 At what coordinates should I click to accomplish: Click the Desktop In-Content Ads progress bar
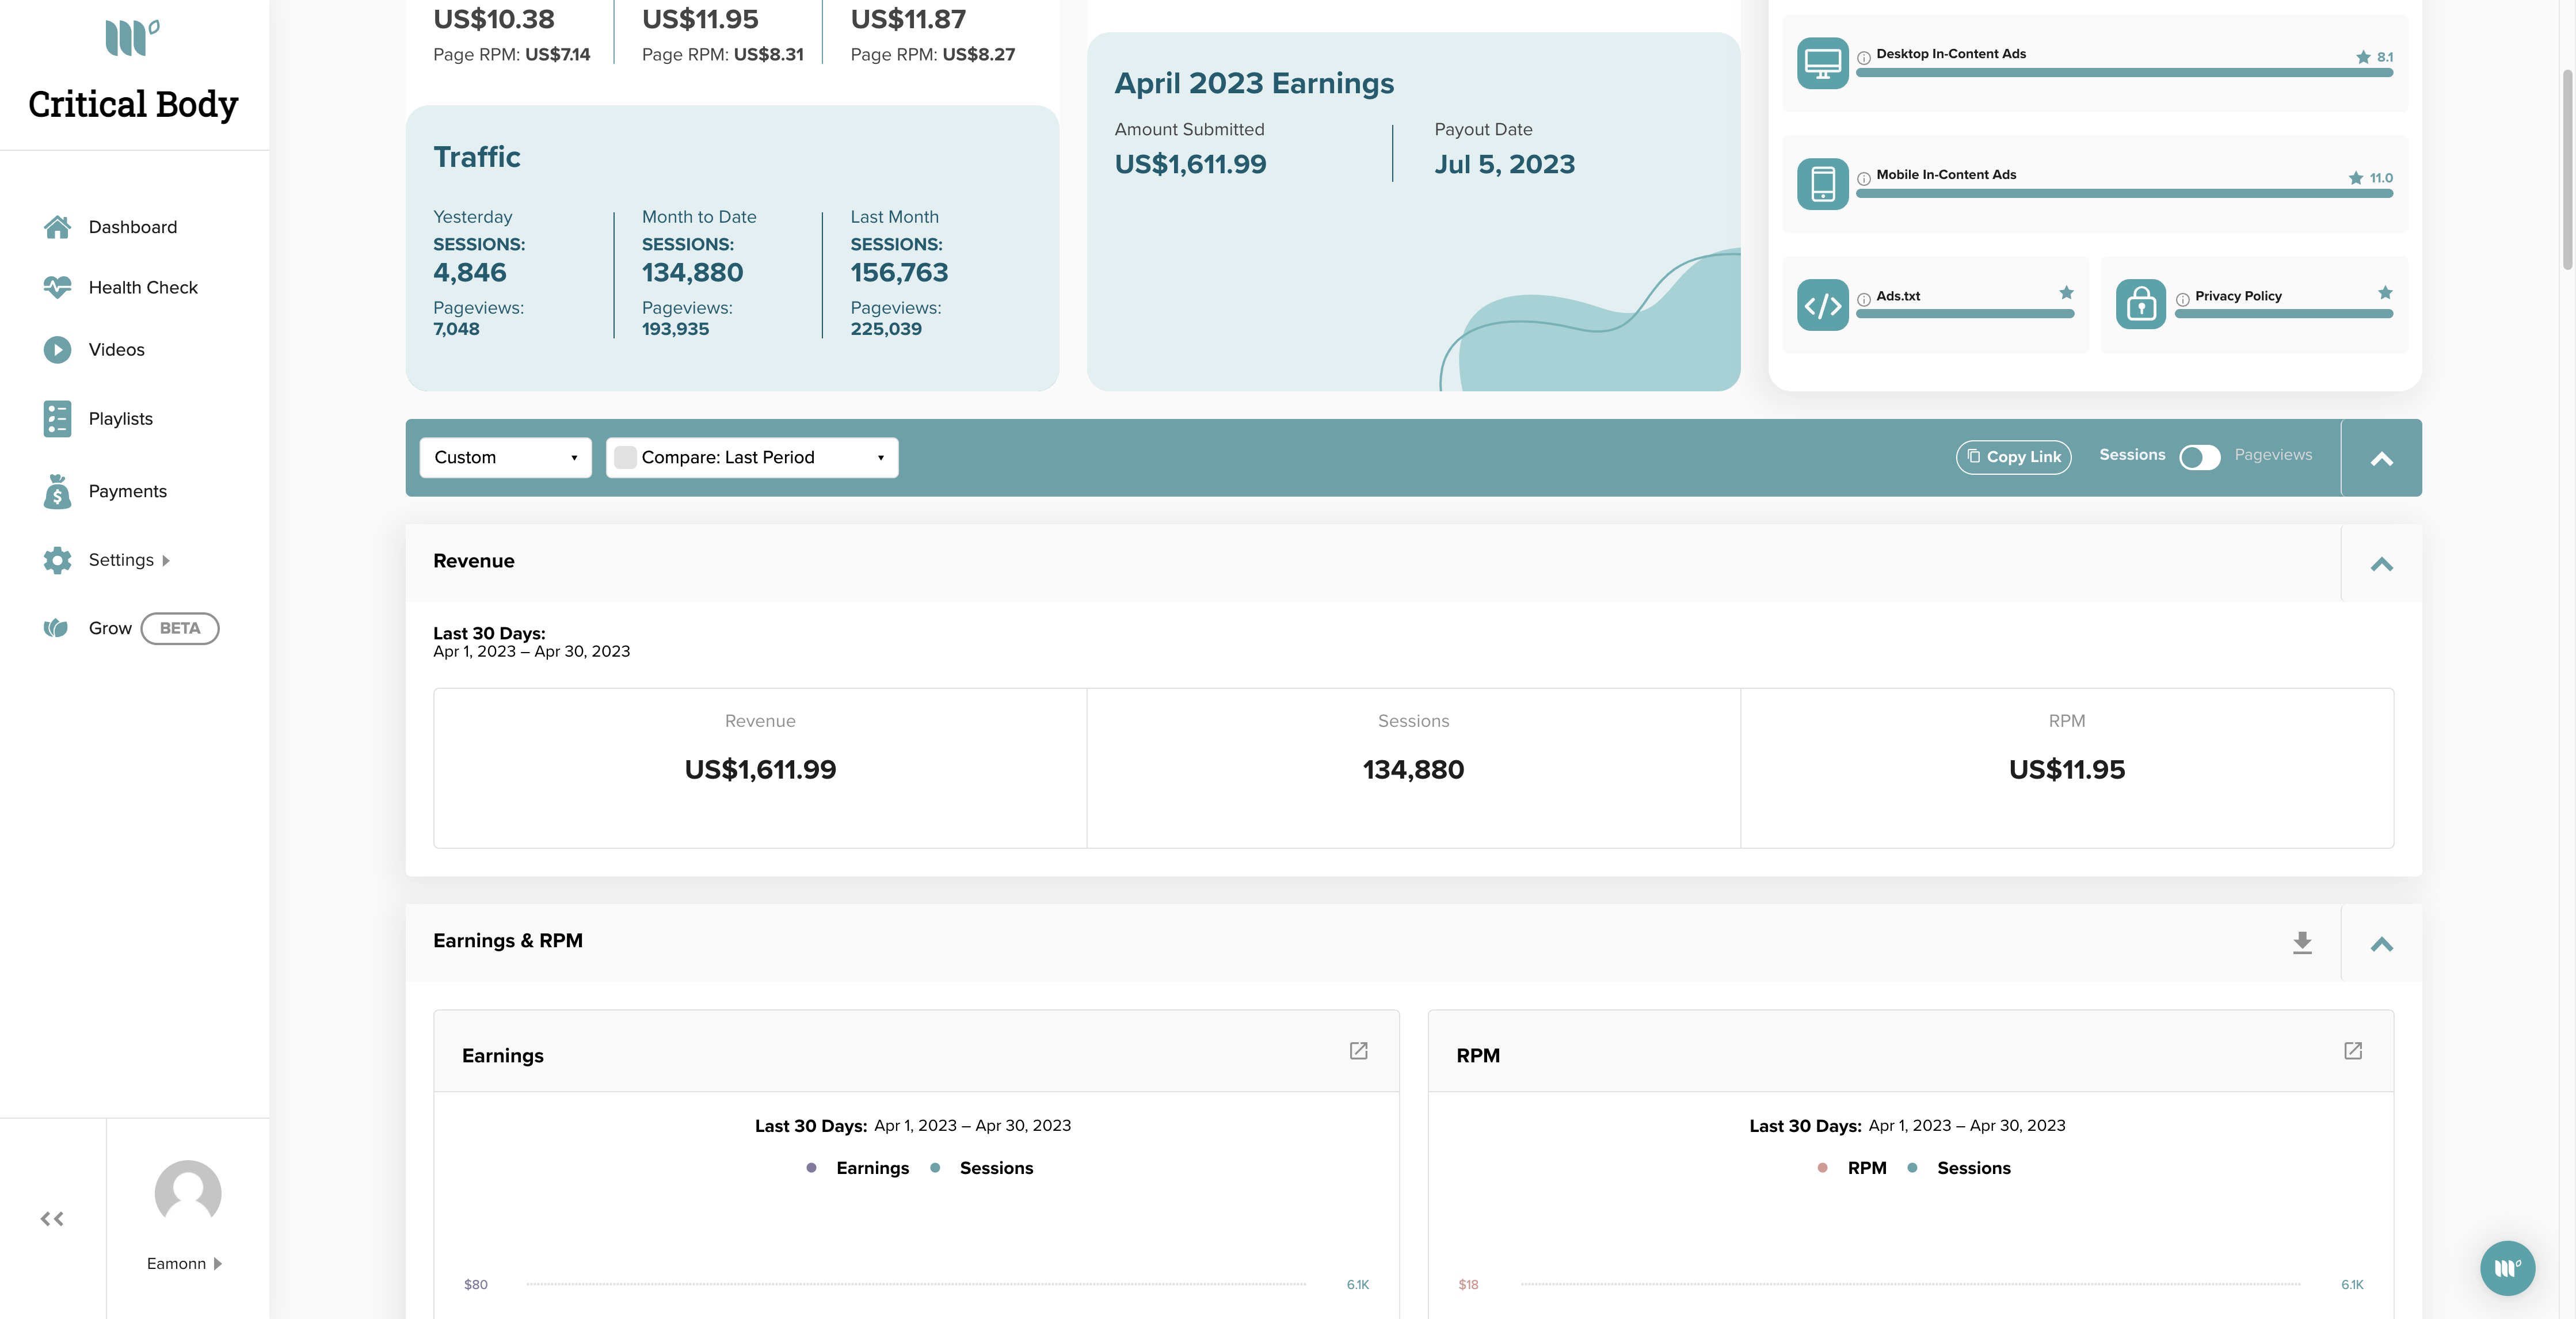pos(2124,73)
